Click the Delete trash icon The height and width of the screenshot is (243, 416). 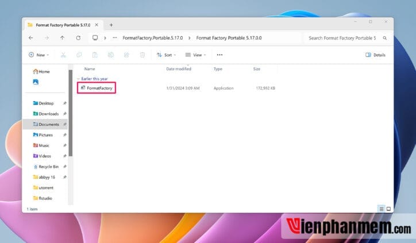point(142,55)
